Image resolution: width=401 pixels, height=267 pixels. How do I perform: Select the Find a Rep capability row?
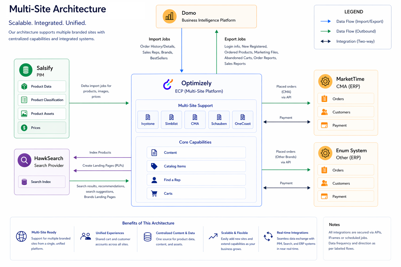coord(196,180)
